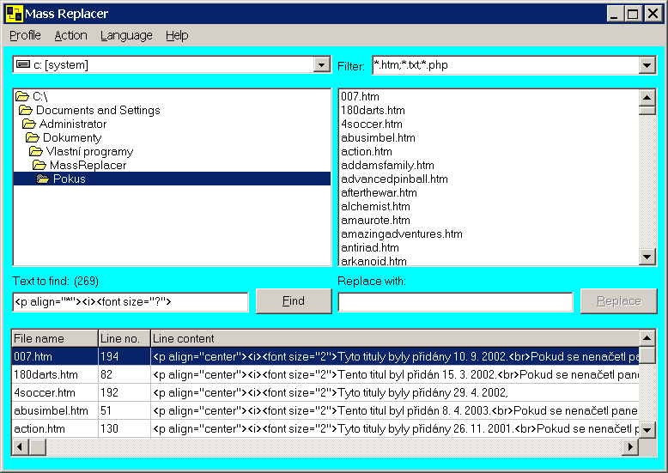Click the Find button
Image resolution: width=668 pixels, height=473 pixels.
(294, 300)
